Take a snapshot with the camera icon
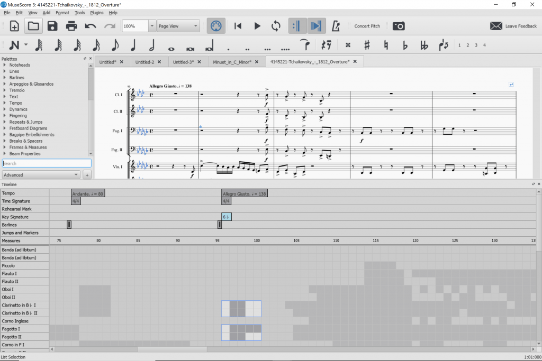The width and height of the screenshot is (542, 361). tap(399, 26)
